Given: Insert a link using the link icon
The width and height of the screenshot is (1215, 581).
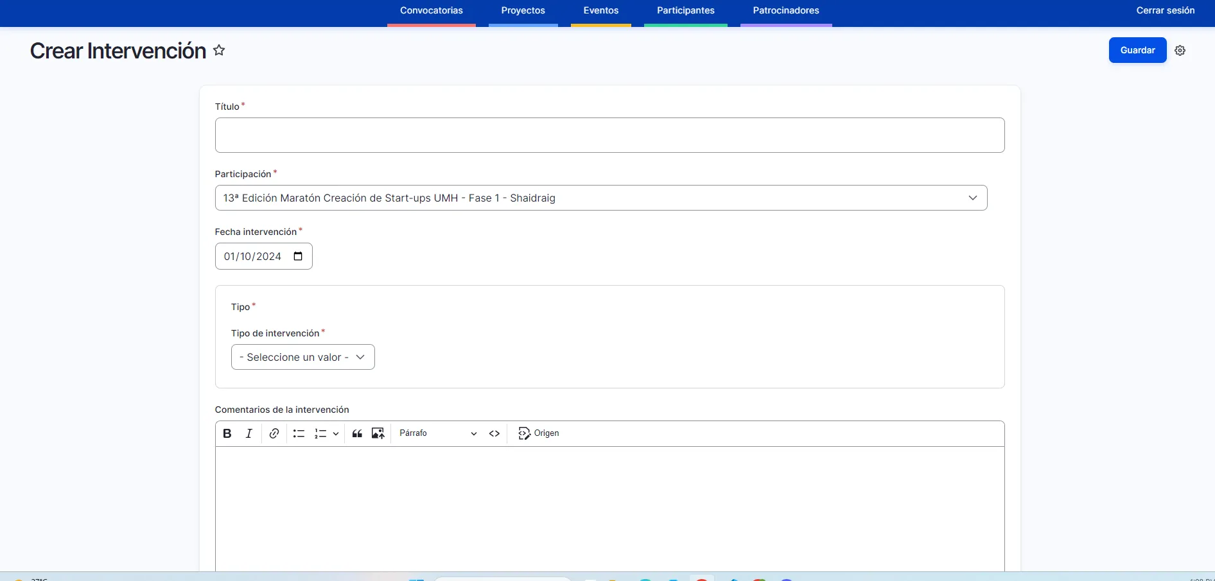Looking at the screenshot, I should click(x=274, y=433).
